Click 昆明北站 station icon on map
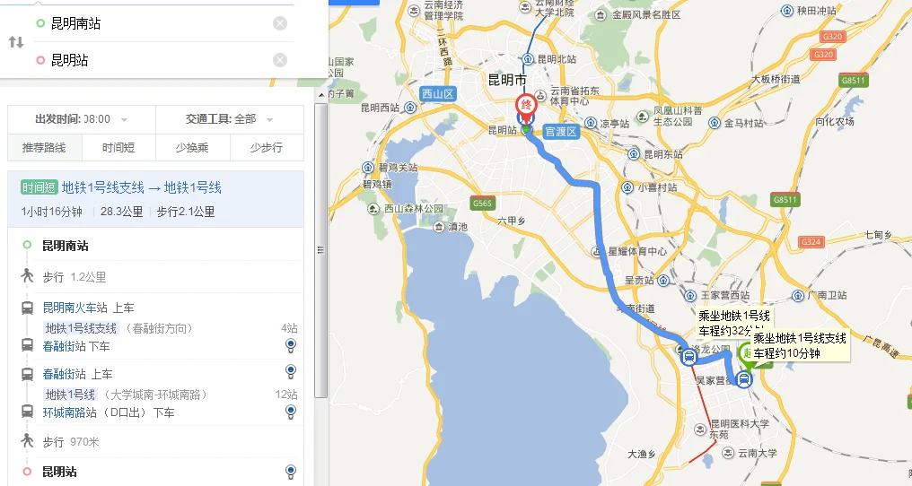The height and width of the screenshot is (486, 912). tap(528, 58)
